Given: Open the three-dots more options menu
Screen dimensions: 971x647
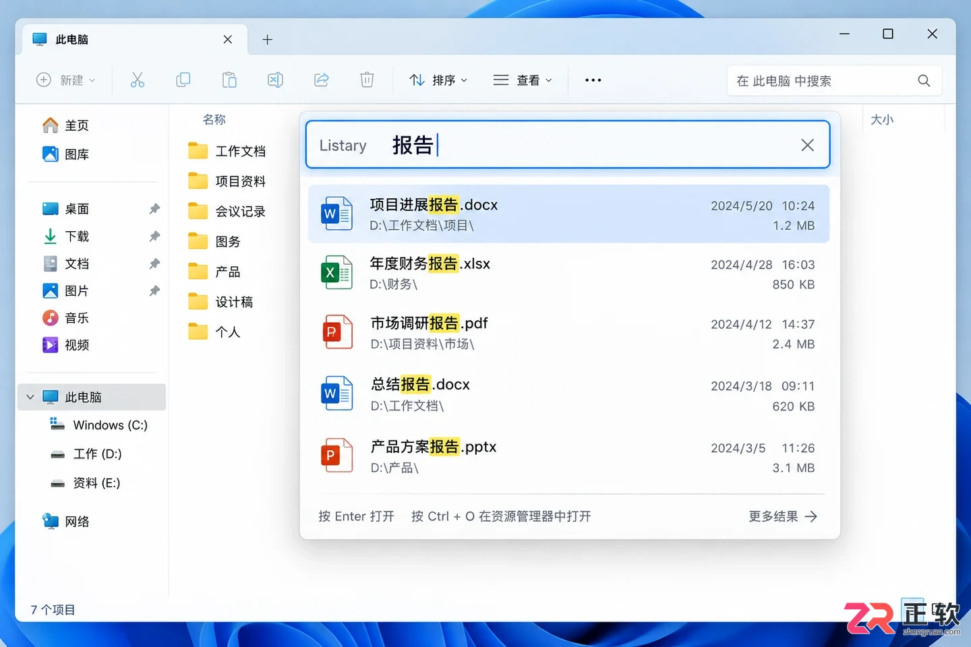Looking at the screenshot, I should (593, 80).
